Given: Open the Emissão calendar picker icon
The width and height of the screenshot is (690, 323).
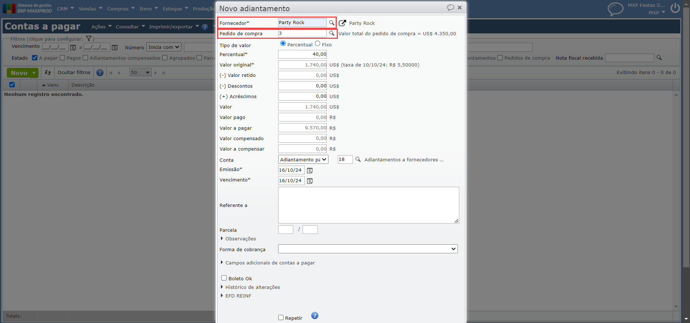Looking at the screenshot, I should (310, 170).
